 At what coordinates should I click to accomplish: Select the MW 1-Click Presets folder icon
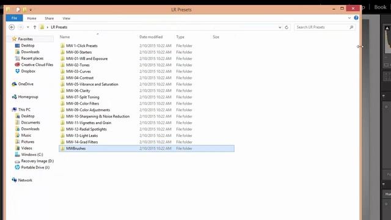(62, 46)
